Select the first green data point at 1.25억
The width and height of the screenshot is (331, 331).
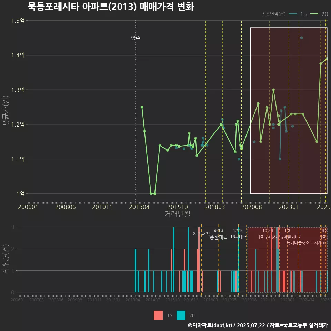142,107
